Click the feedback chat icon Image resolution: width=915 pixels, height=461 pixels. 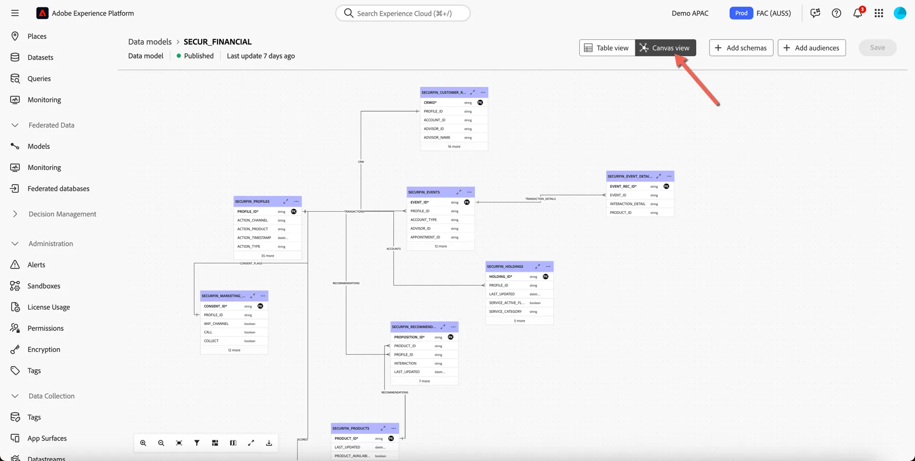[x=815, y=13]
